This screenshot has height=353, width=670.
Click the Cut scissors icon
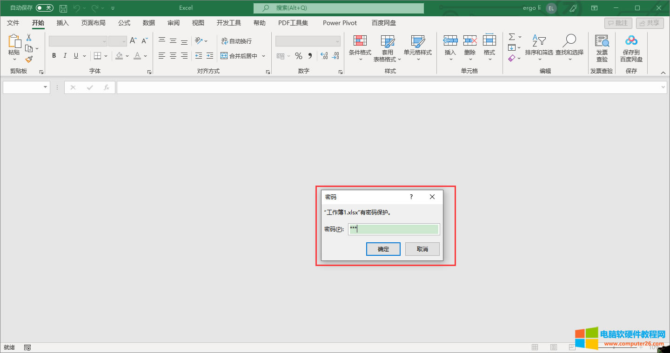29,38
